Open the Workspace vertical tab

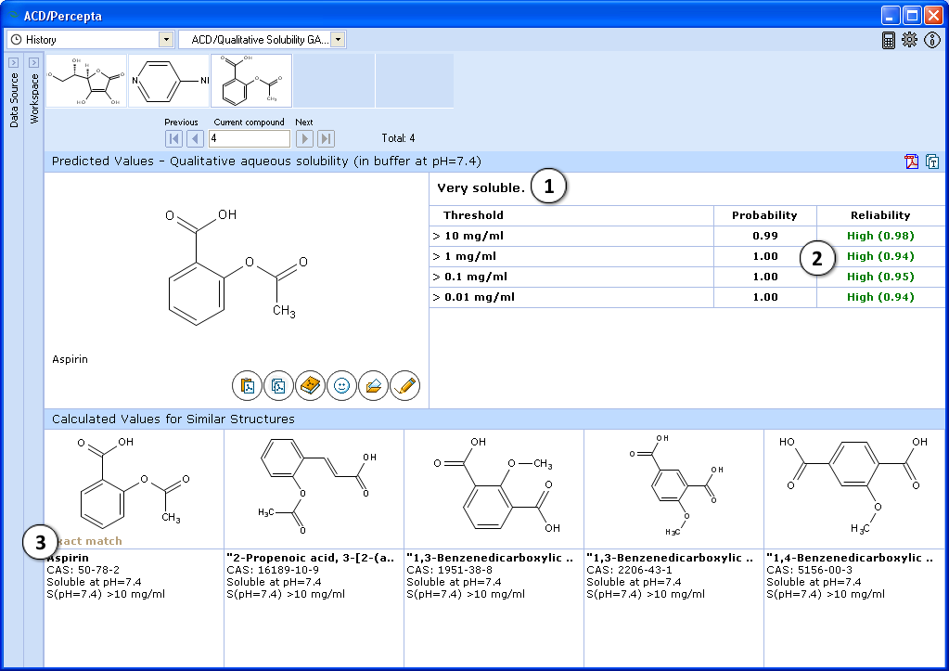34,98
